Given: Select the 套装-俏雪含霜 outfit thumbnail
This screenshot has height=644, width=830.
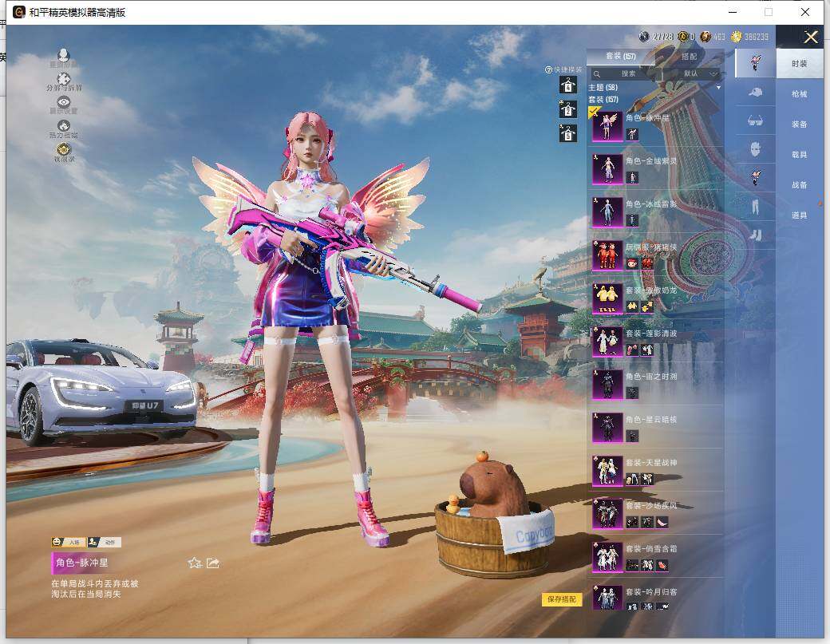Looking at the screenshot, I should [607, 557].
